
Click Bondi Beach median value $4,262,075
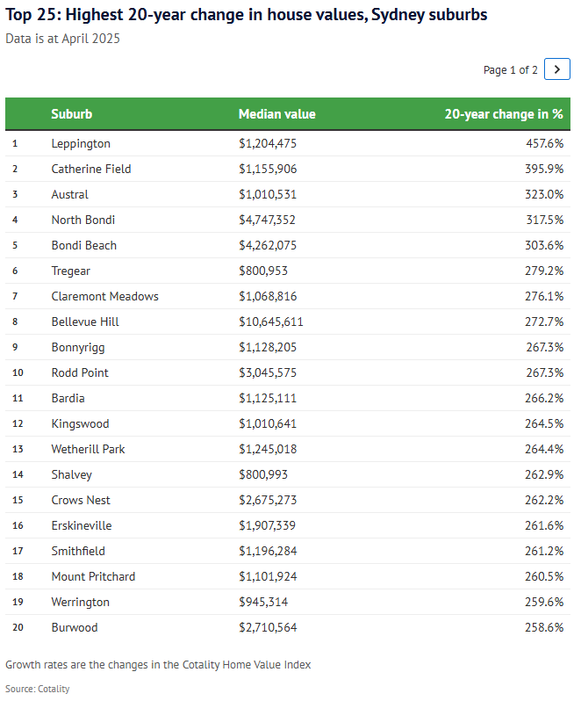pos(274,245)
